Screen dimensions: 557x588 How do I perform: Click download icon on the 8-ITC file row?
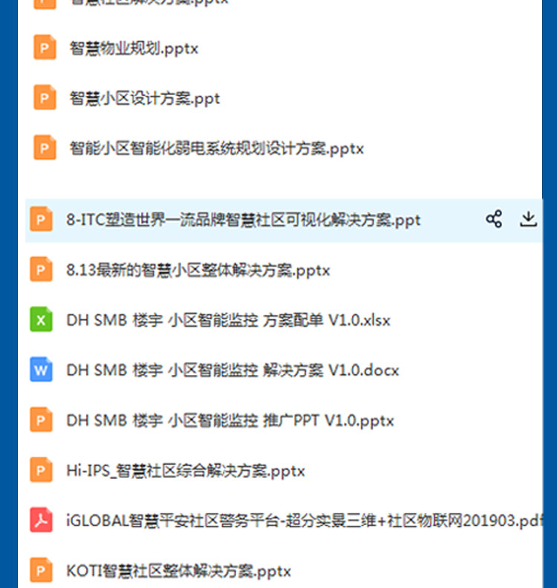pyautogui.click(x=529, y=219)
